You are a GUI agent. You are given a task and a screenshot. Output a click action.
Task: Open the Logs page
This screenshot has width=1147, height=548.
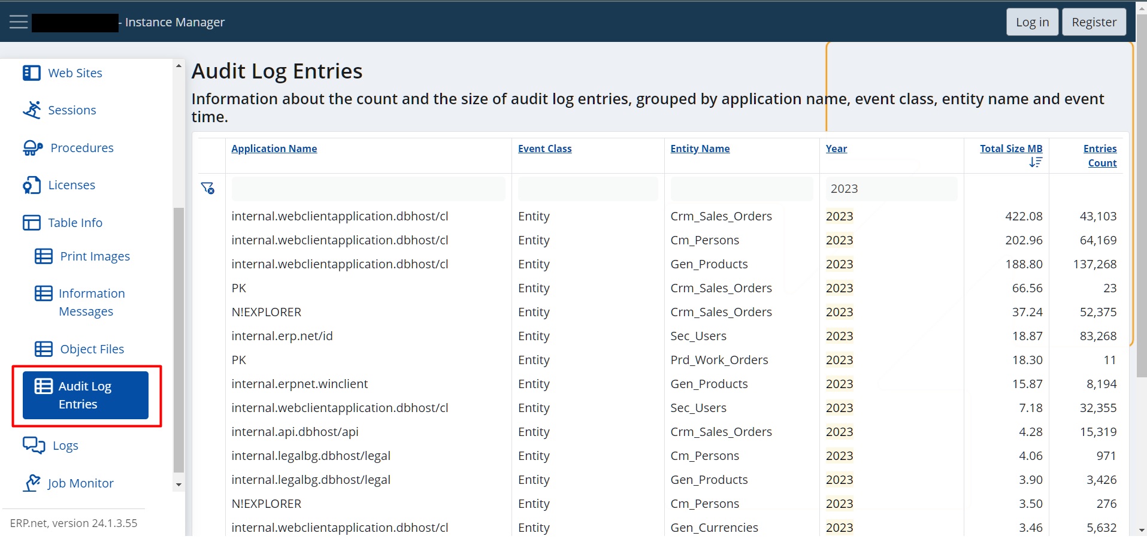pos(65,446)
